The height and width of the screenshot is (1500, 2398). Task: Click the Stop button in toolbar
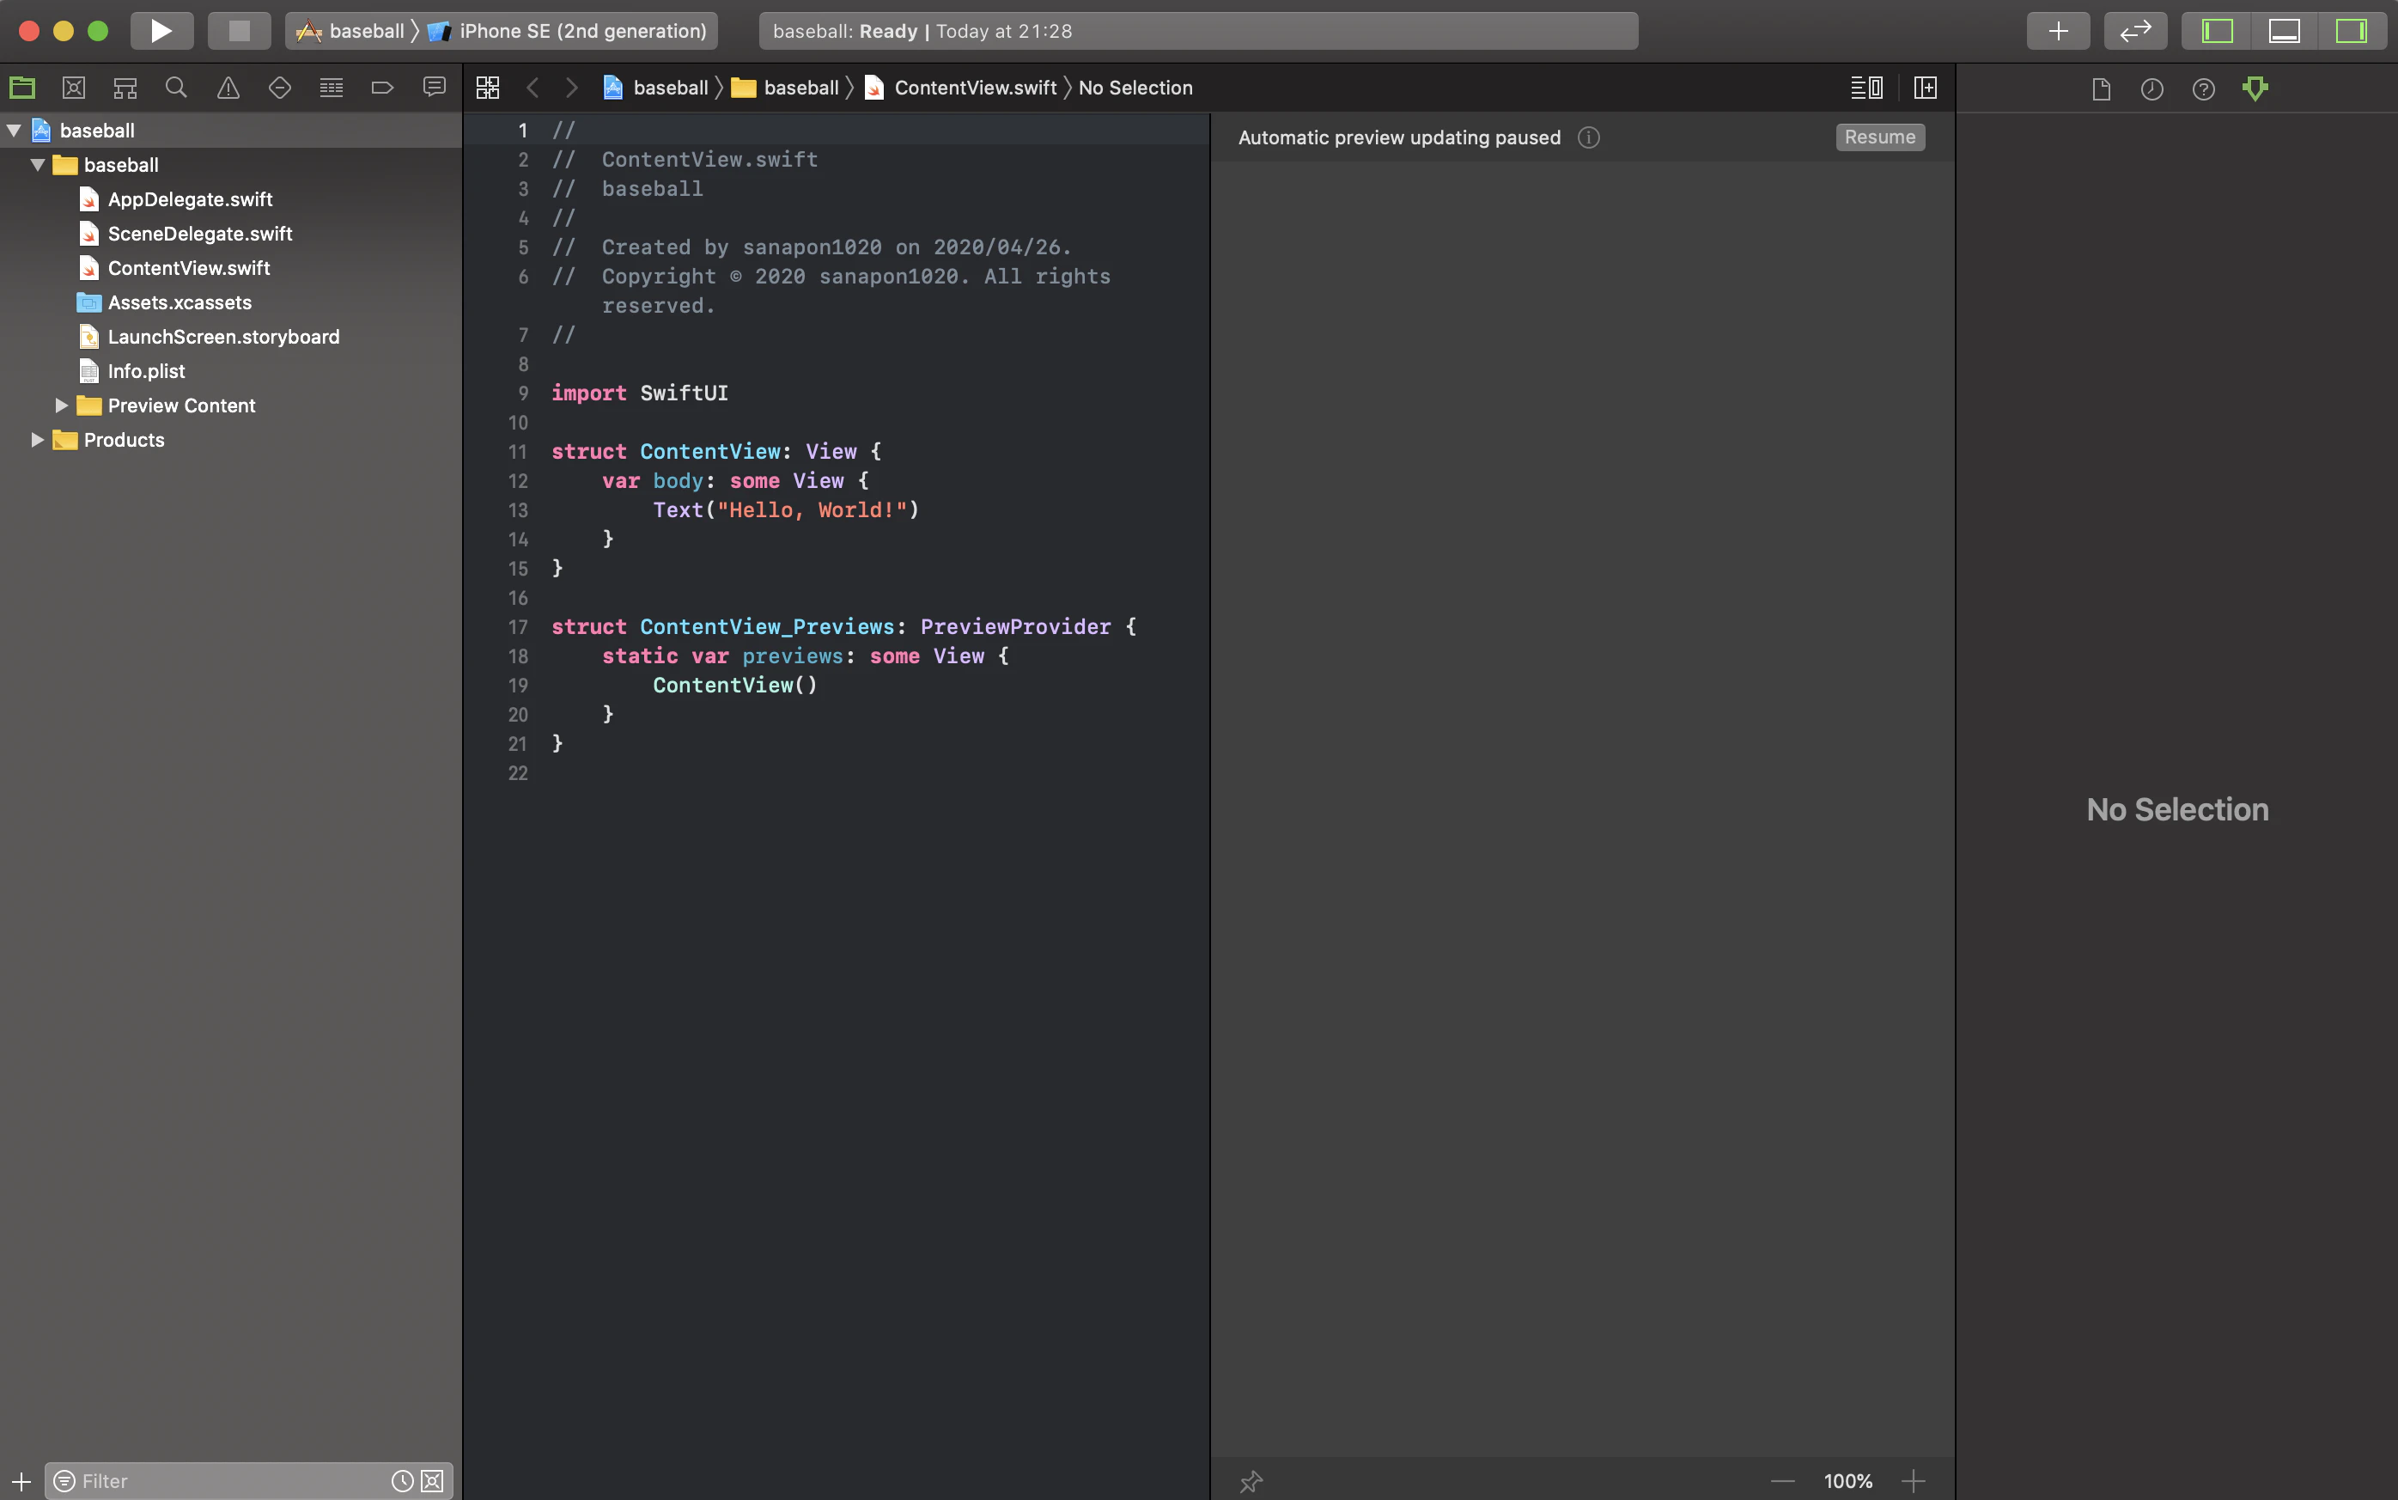coord(239,31)
